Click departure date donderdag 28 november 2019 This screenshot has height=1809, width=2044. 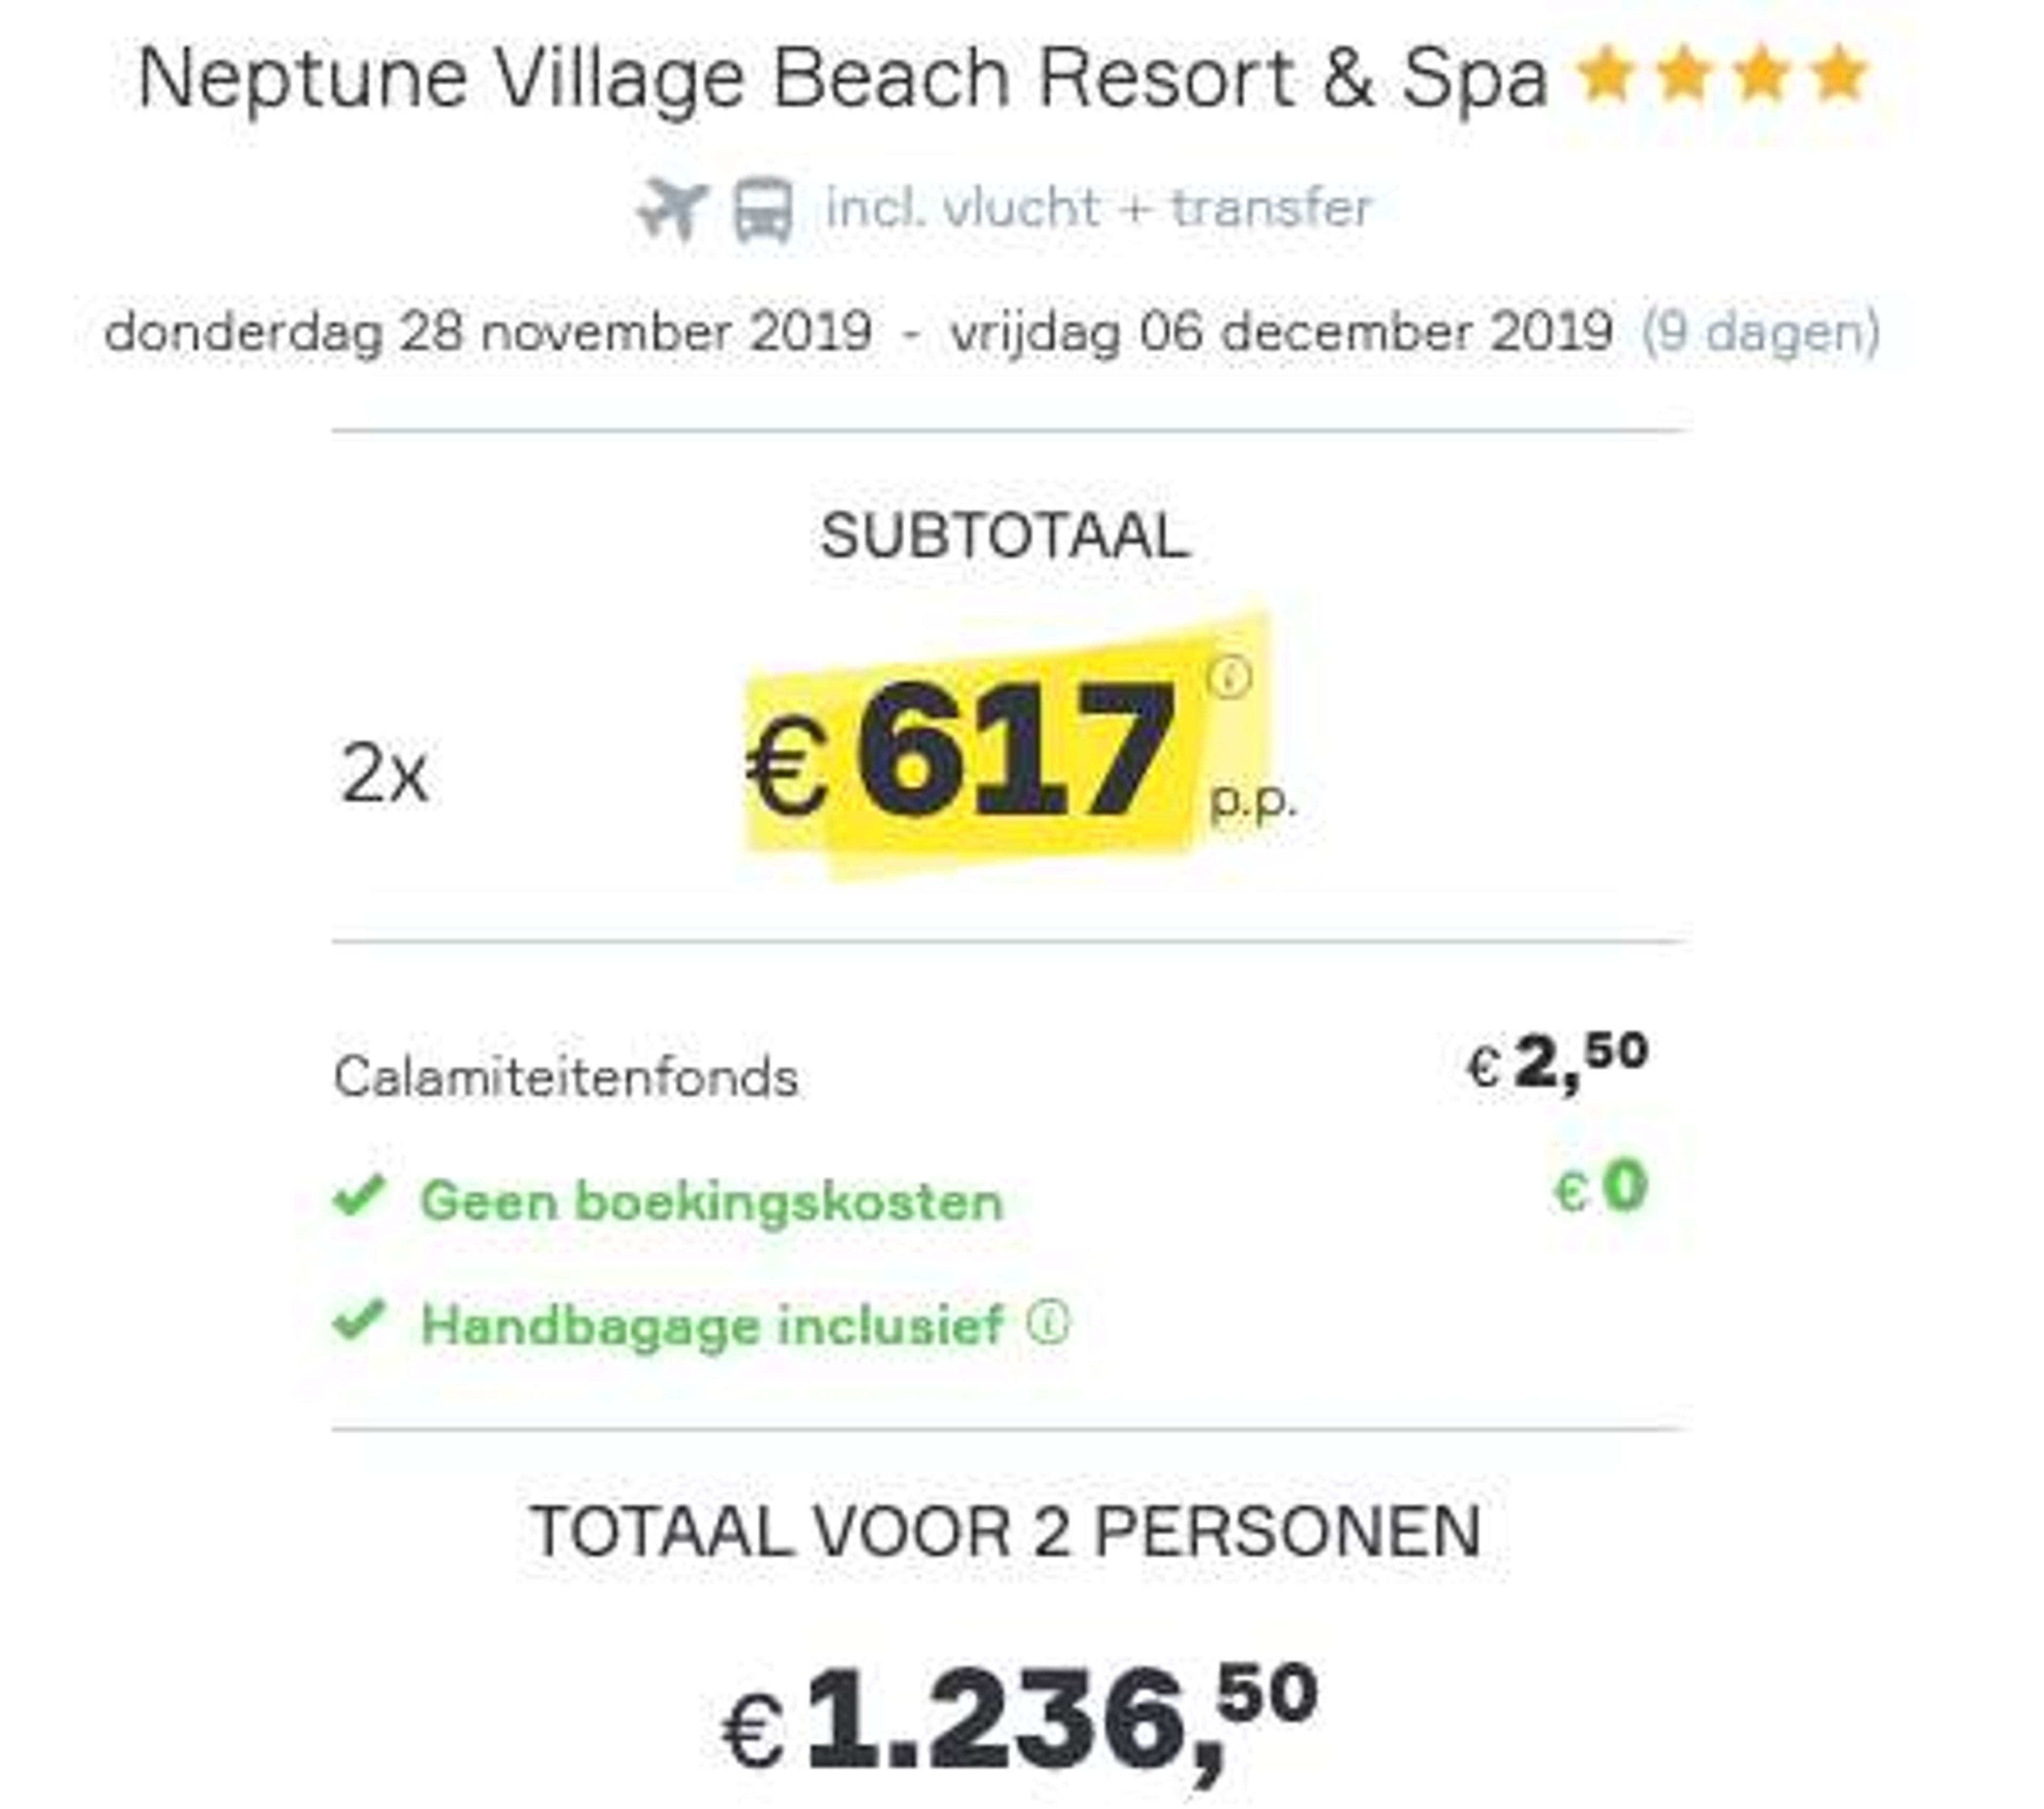click(x=488, y=332)
